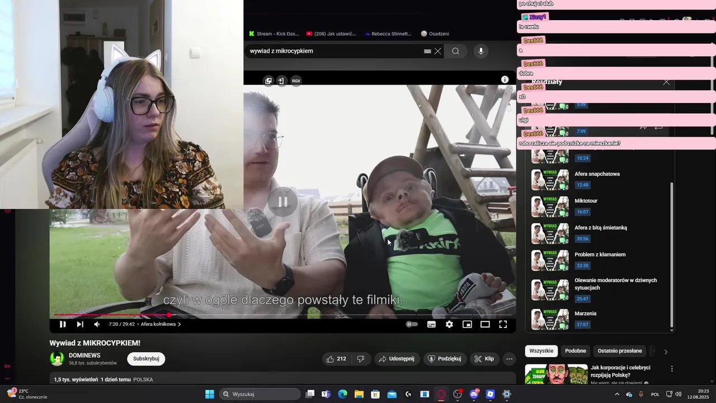Start voice search with the microphone
The height and width of the screenshot is (403, 716).
481,51
